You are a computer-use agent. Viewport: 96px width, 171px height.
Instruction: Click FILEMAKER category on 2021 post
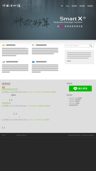tap(32, 106)
